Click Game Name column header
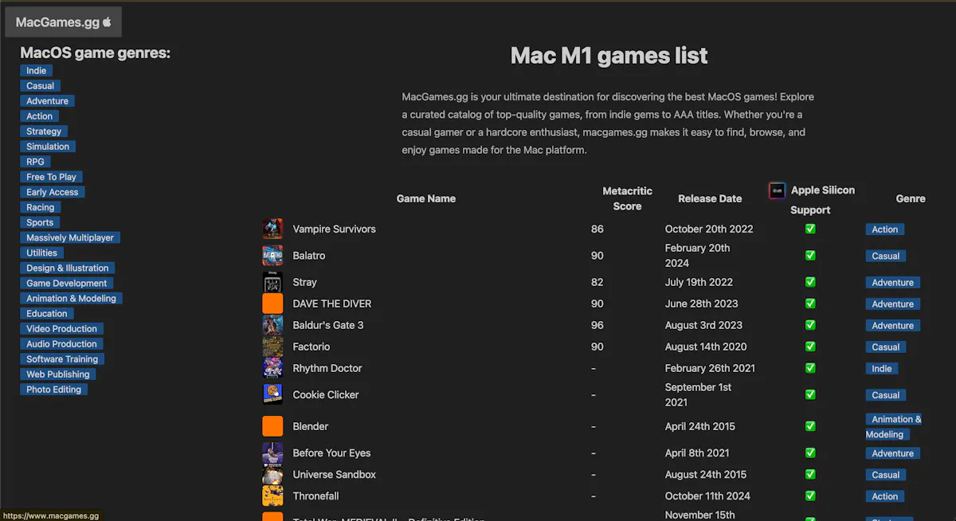This screenshot has width=956, height=521. (426, 198)
